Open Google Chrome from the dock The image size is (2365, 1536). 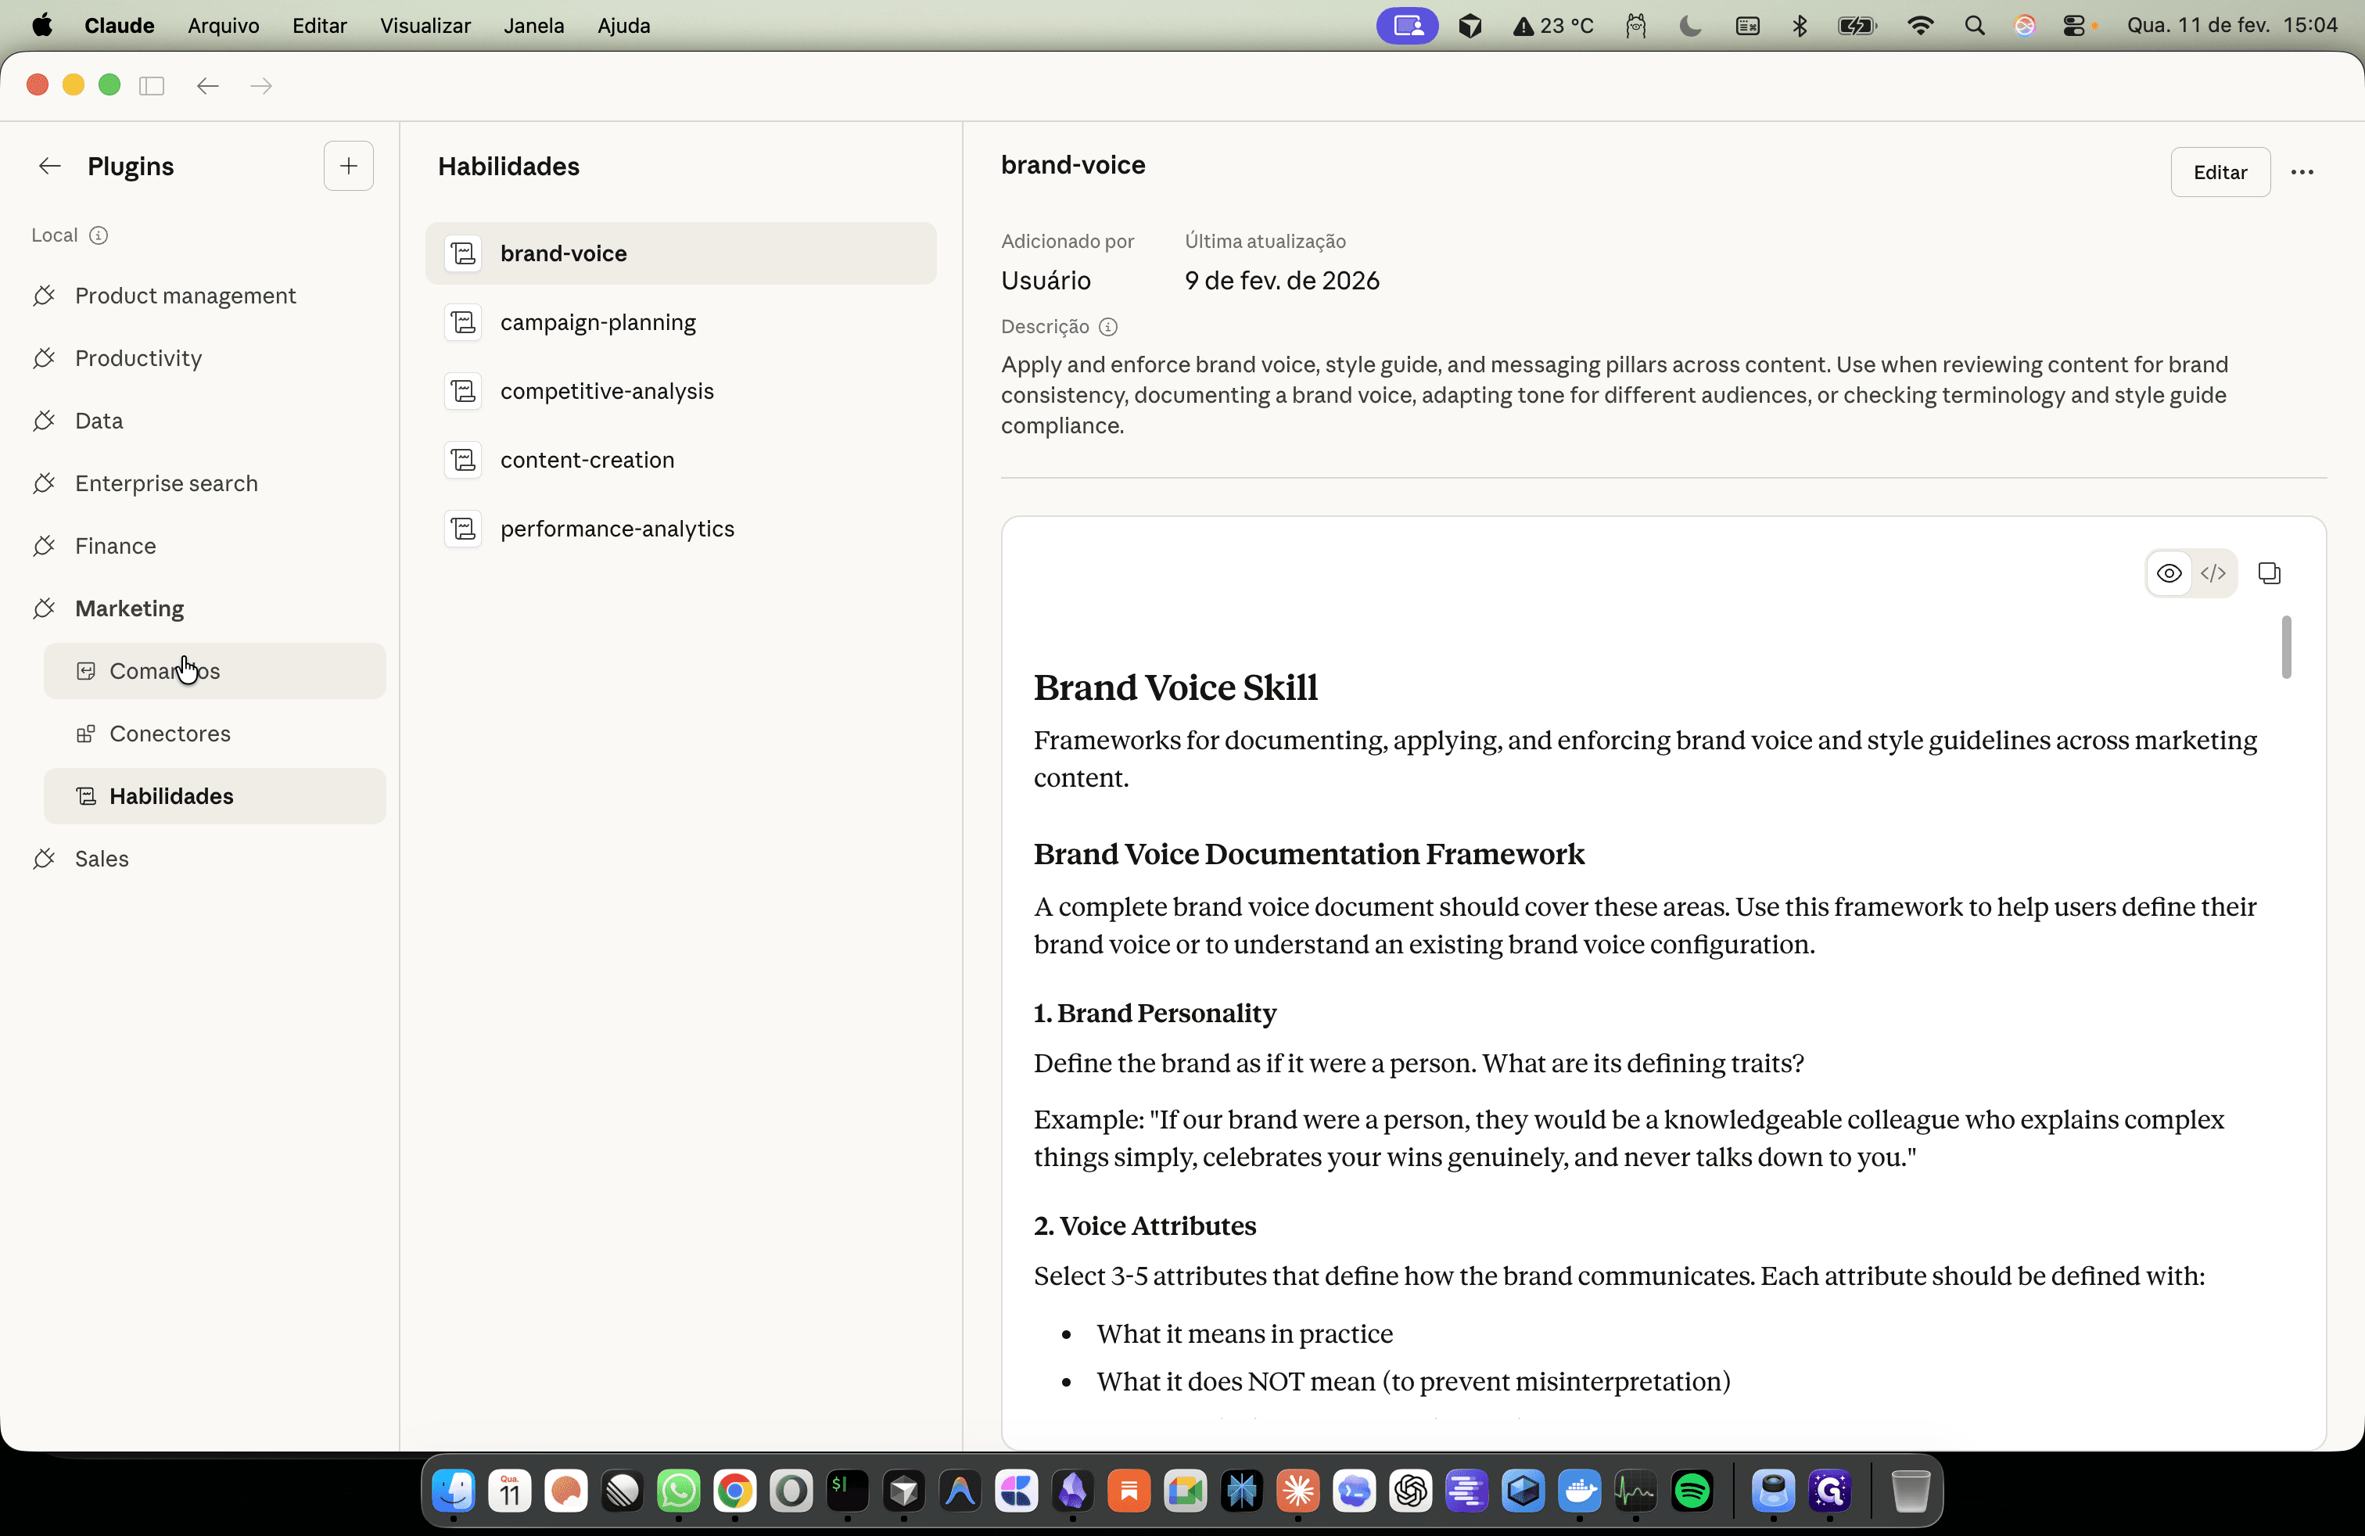coord(735,1491)
